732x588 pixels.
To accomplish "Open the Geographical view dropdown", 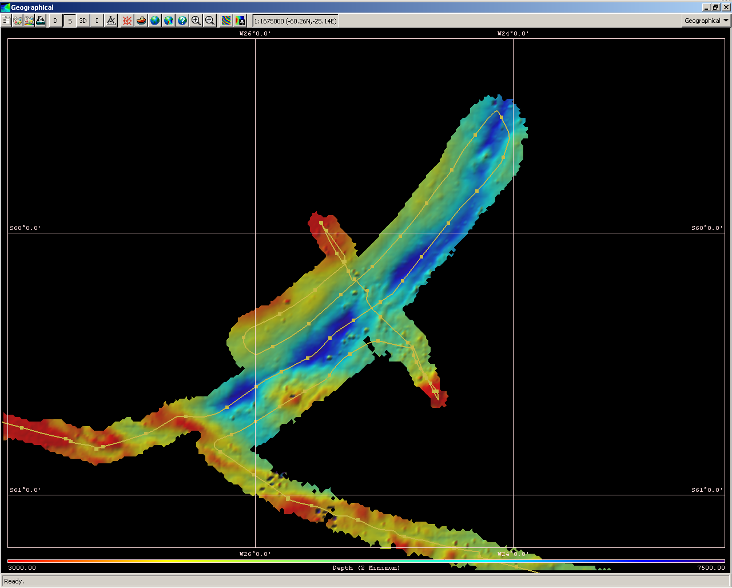I will 705,21.
